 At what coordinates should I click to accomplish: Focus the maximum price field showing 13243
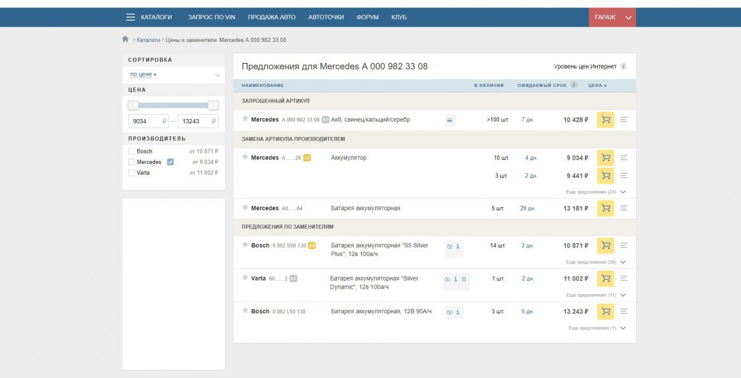point(198,121)
